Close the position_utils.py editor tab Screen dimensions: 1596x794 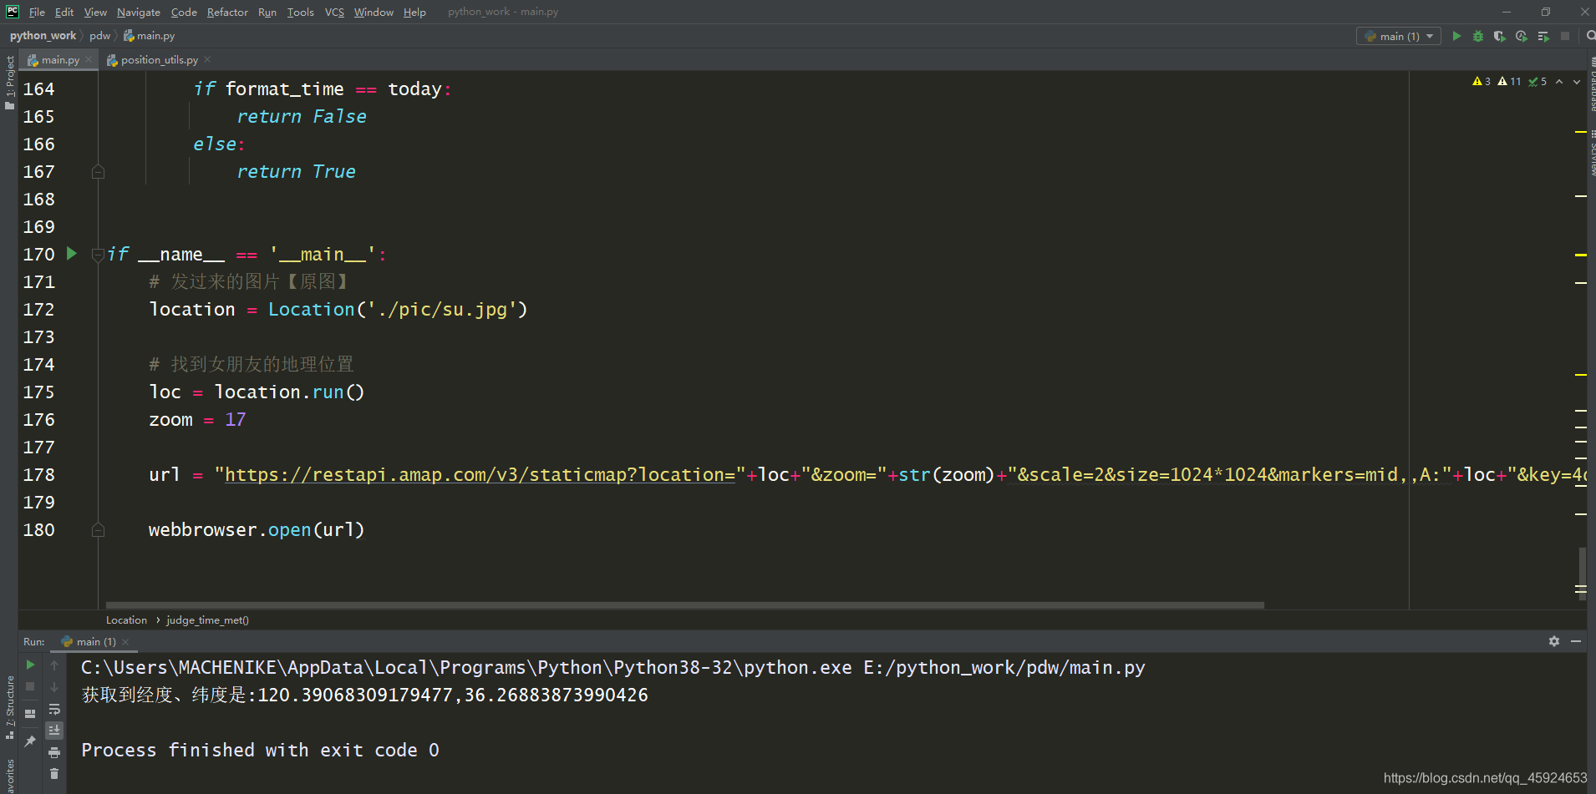207,59
